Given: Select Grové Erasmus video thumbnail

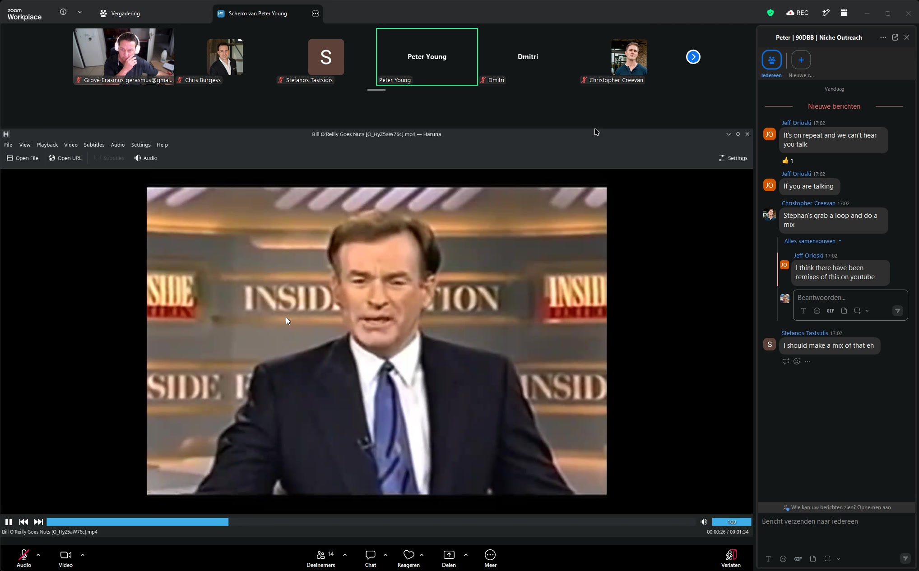Looking at the screenshot, I should (x=124, y=56).
